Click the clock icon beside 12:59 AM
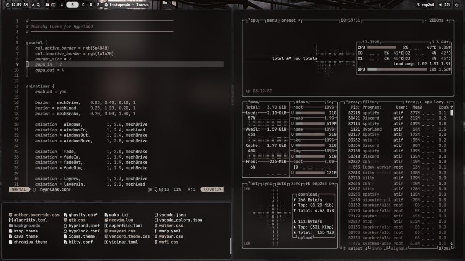Image resolution: width=465 pixels, height=261 pixels. [x=8, y=5]
